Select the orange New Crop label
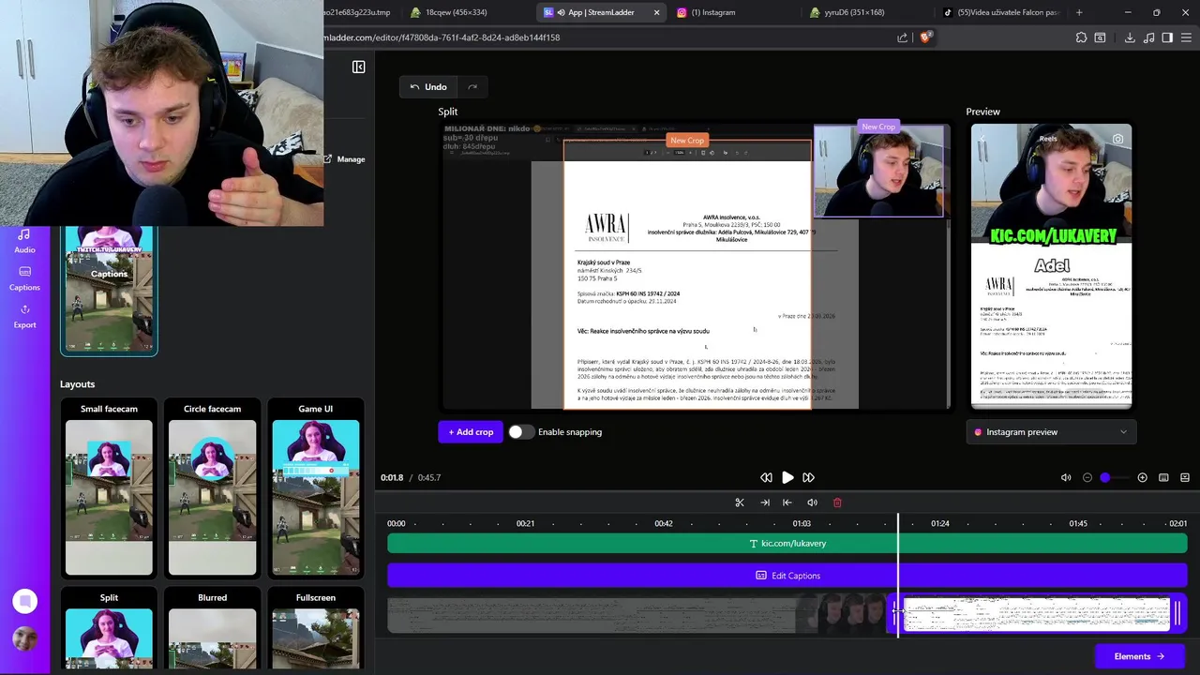 tap(686, 141)
